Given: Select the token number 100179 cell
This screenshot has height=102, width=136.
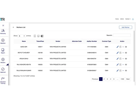Looking at the screenshot, I should click(x=40, y=59).
